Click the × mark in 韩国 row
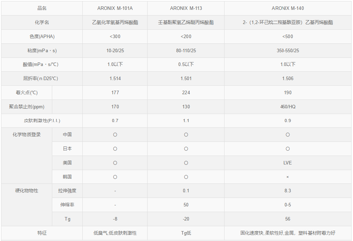Screen dimensions: 353x241 [288, 177]
